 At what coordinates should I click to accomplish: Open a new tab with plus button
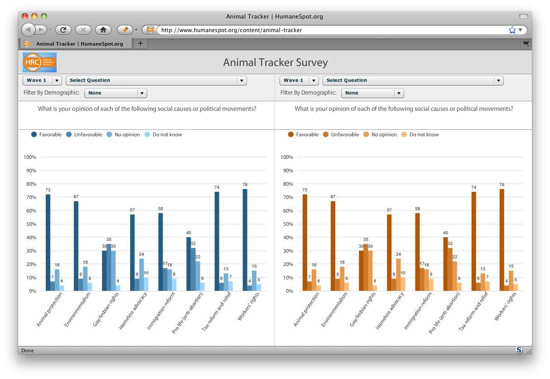tap(140, 43)
